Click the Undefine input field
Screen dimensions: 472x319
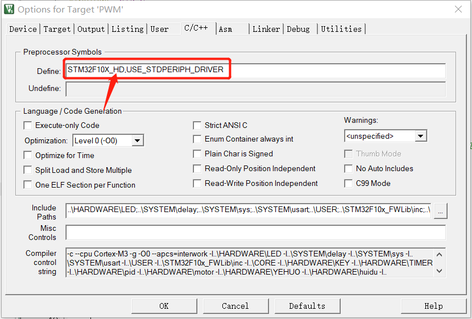pos(255,89)
